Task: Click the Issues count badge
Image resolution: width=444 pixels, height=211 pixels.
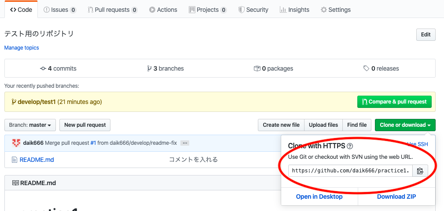Action: pyautogui.click(x=73, y=10)
